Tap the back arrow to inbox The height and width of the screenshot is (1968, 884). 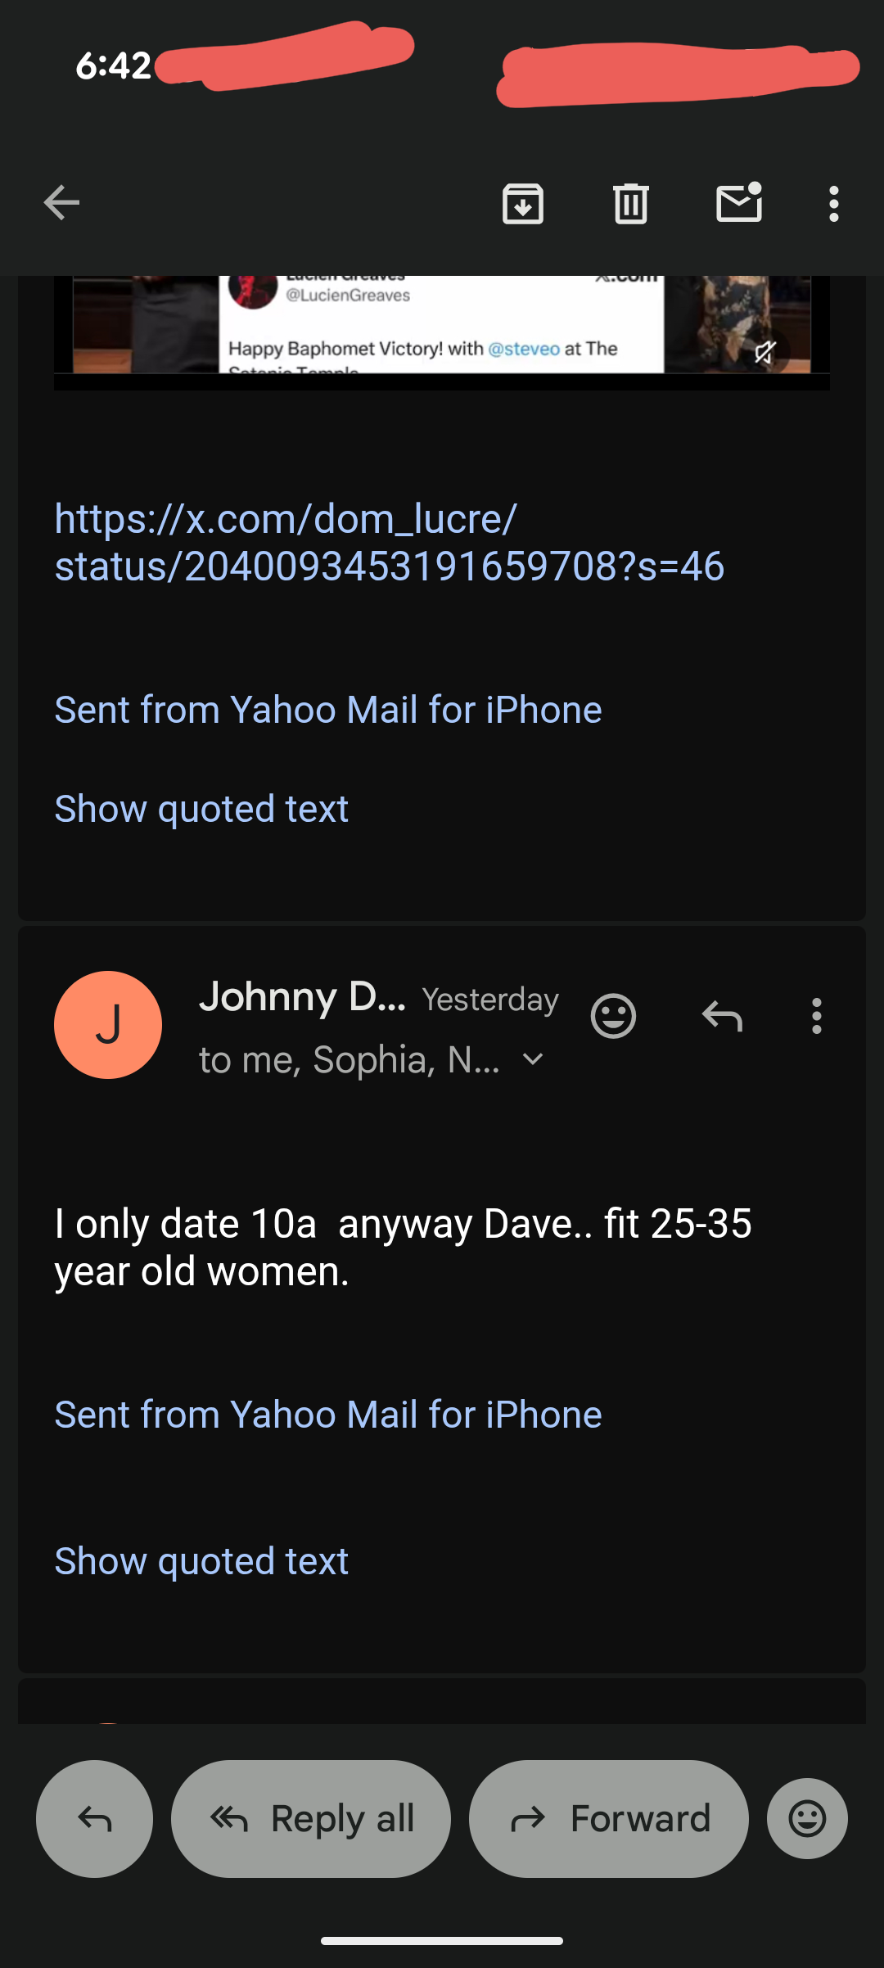61,203
